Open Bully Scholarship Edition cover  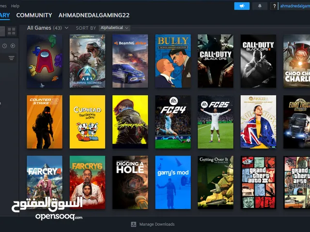coord(173,61)
